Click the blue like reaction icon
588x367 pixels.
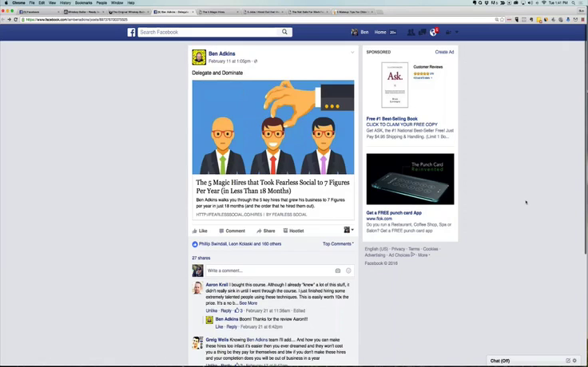(x=195, y=244)
